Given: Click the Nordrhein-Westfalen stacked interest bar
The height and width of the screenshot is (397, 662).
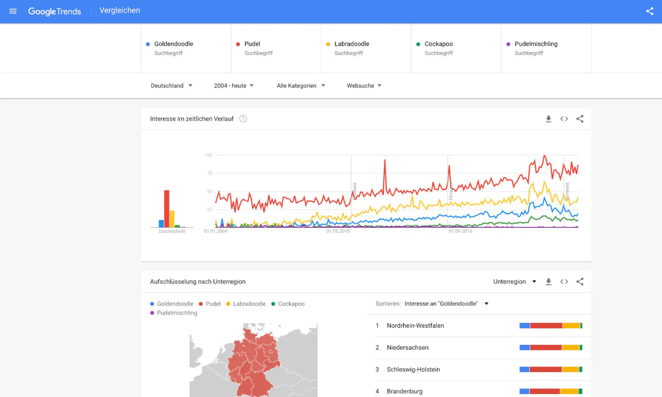Looking at the screenshot, I should pyautogui.click(x=551, y=326).
